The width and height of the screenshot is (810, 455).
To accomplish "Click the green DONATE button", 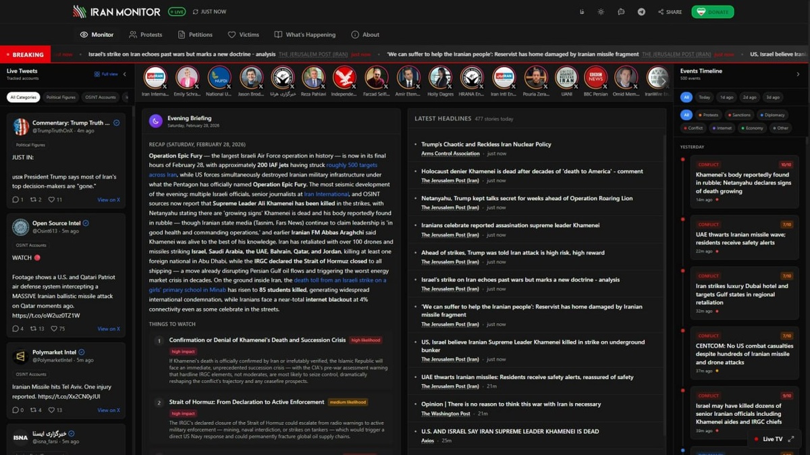I will click(x=712, y=11).
